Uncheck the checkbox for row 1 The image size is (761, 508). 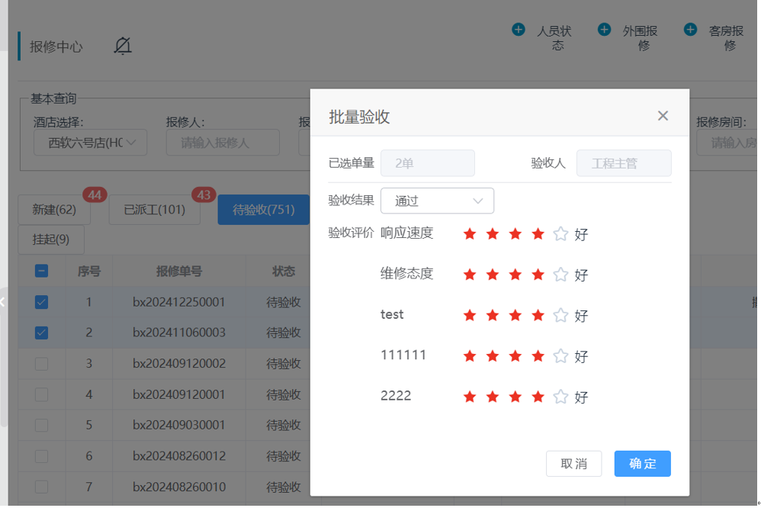(42, 302)
